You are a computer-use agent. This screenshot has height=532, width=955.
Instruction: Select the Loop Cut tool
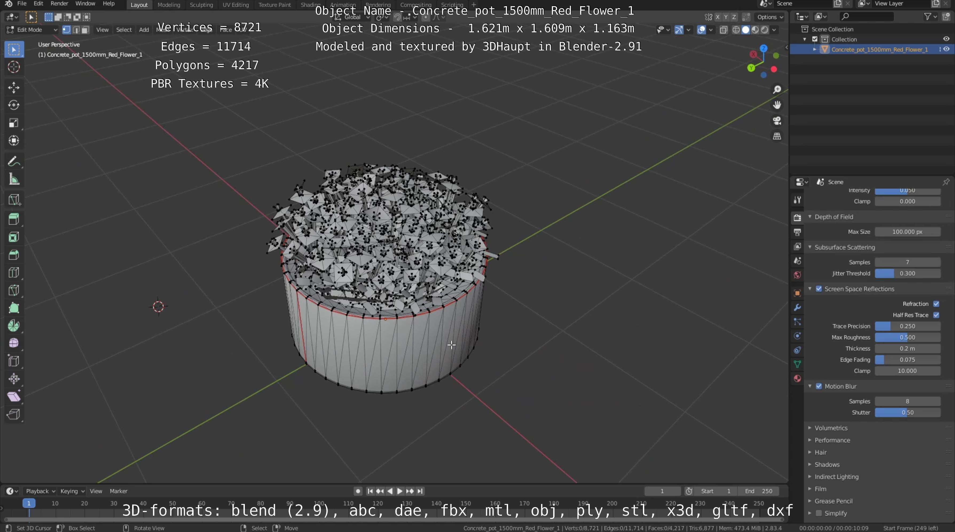click(14, 273)
